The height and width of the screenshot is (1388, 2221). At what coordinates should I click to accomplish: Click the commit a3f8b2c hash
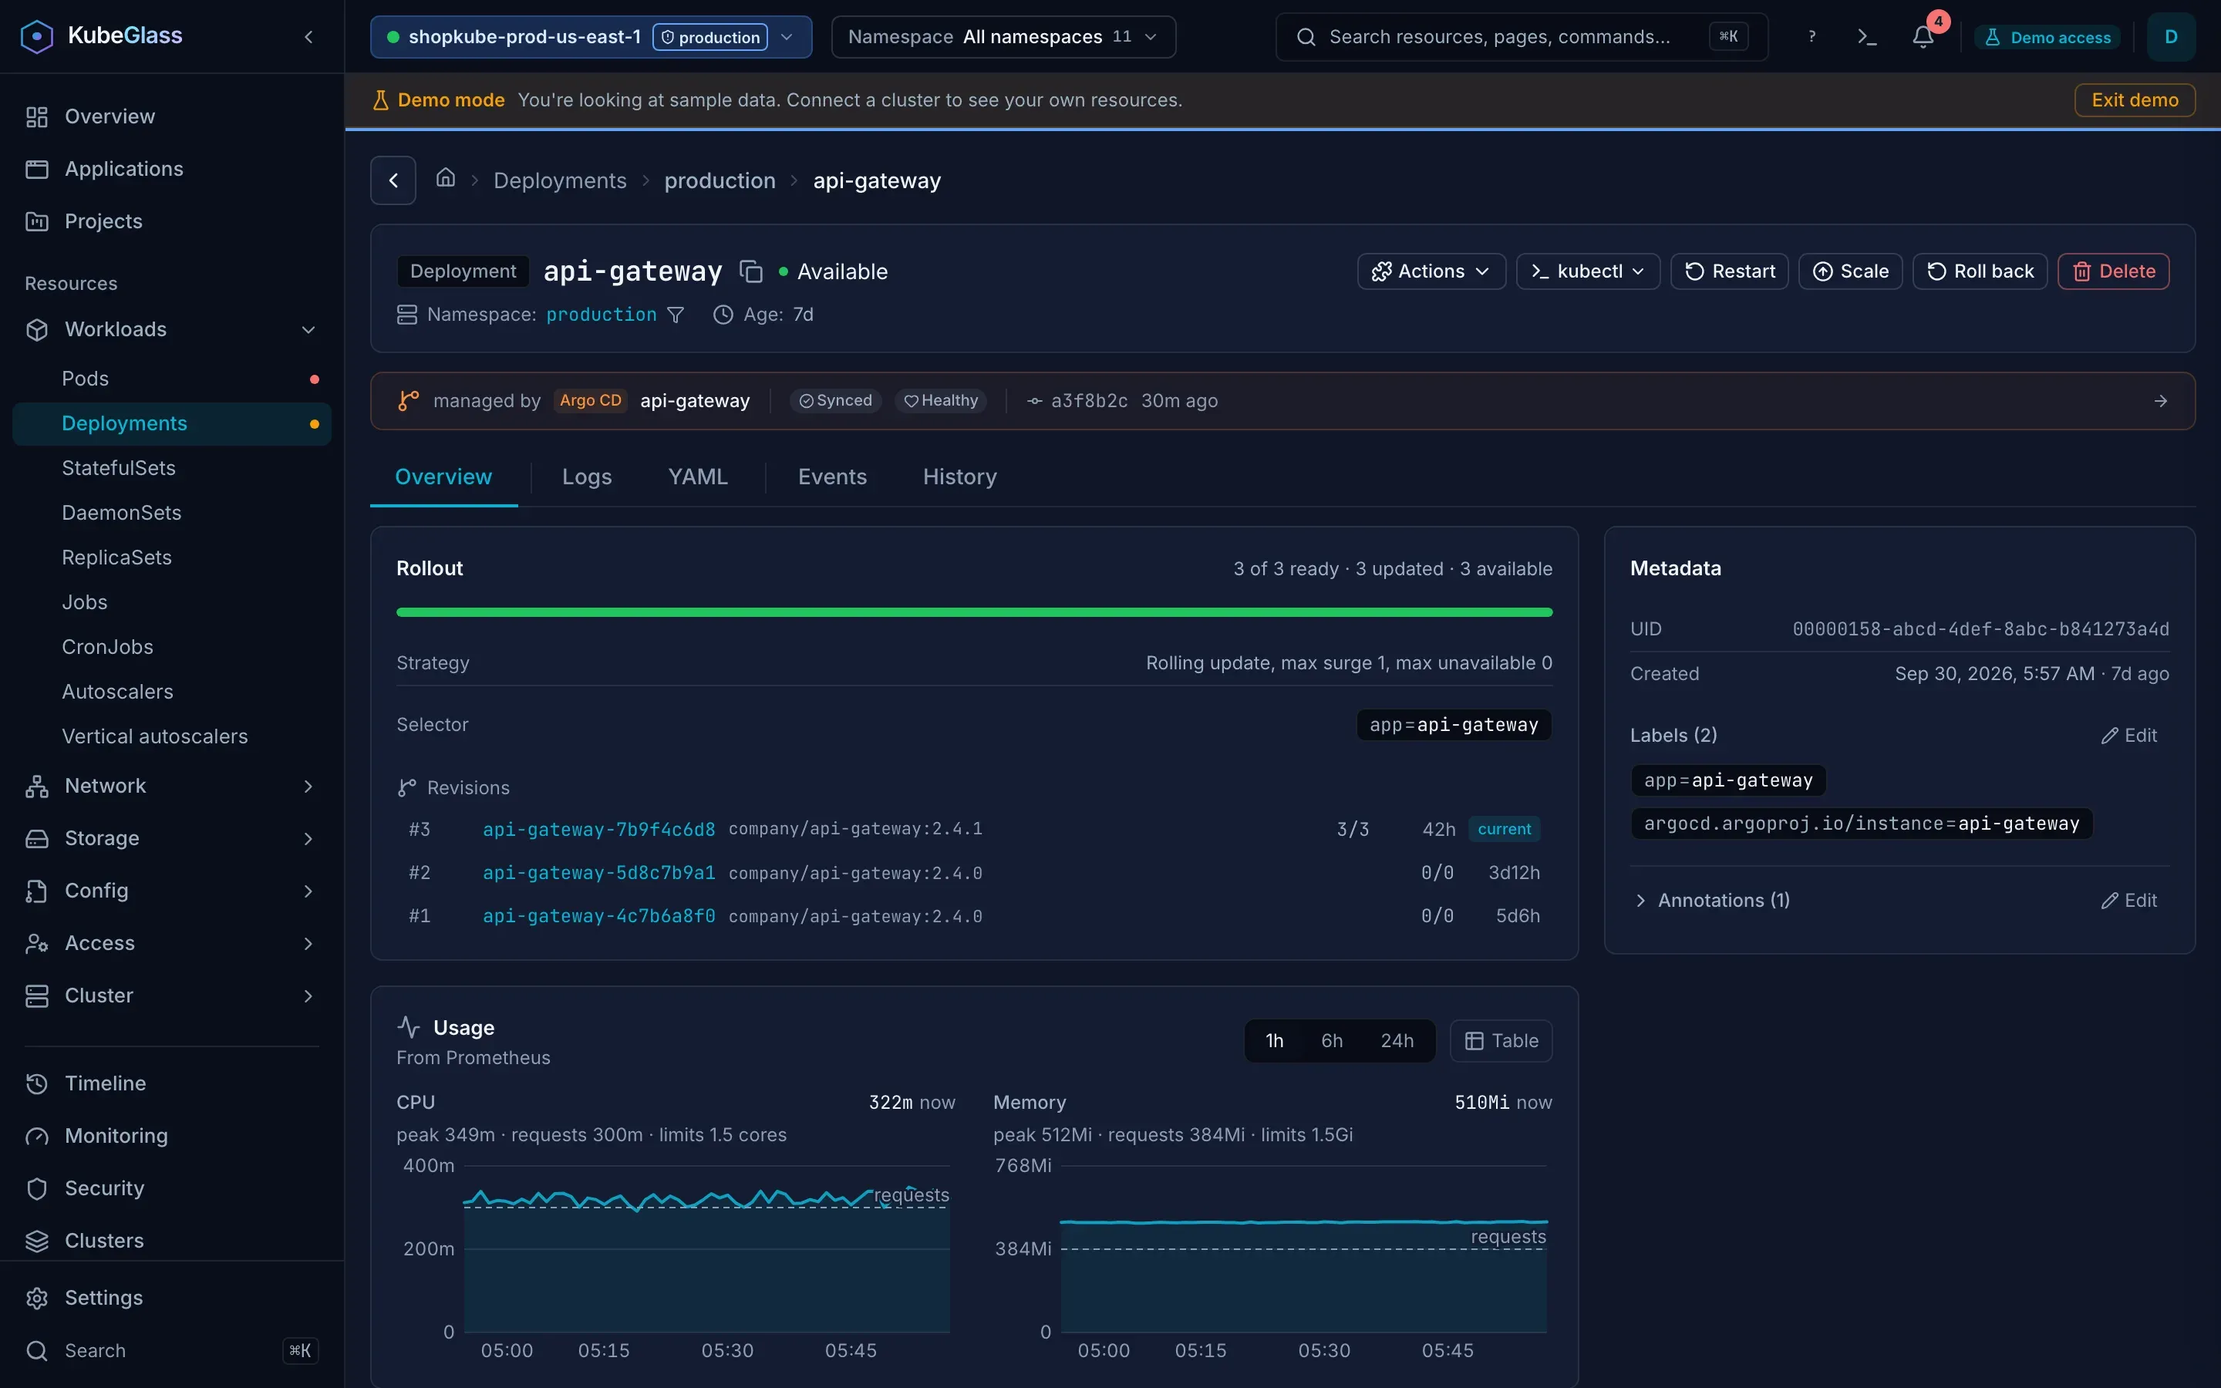[1088, 401]
